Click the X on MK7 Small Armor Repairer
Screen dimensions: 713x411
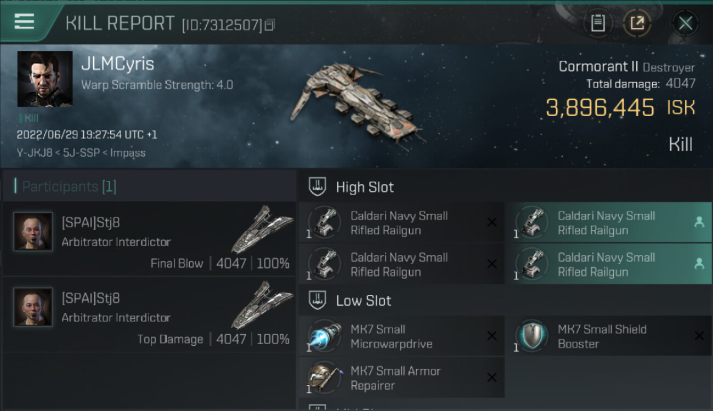(x=492, y=378)
